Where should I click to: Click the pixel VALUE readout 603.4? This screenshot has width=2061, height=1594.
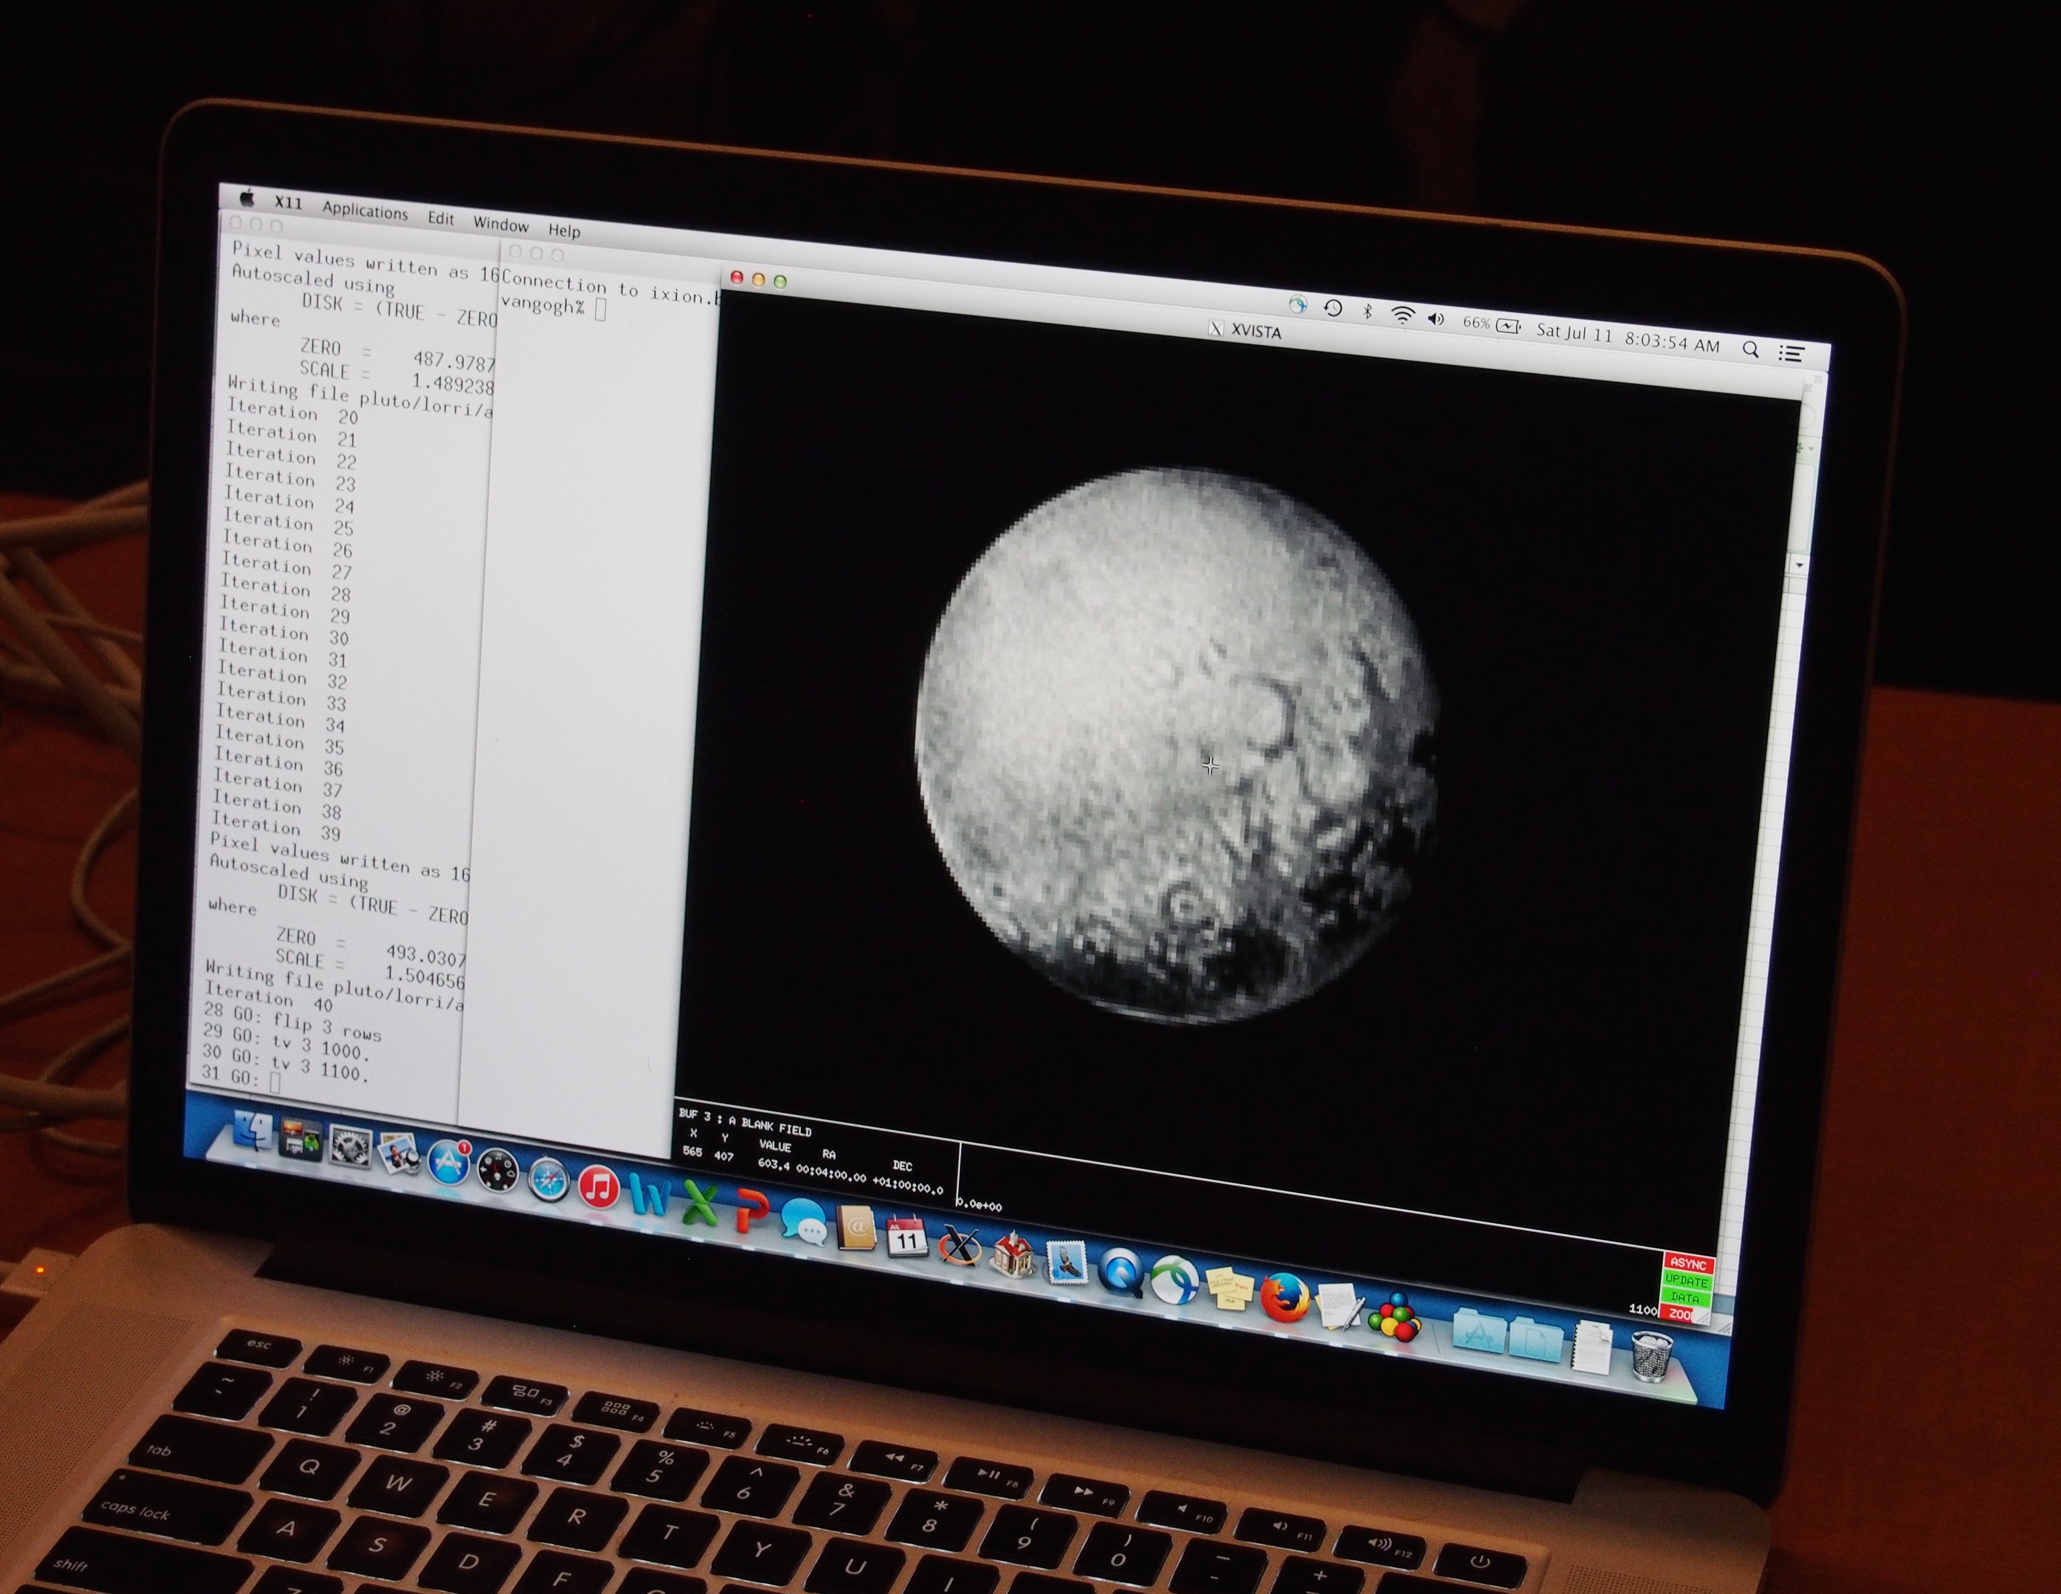pyautogui.click(x=774, y=1164)
